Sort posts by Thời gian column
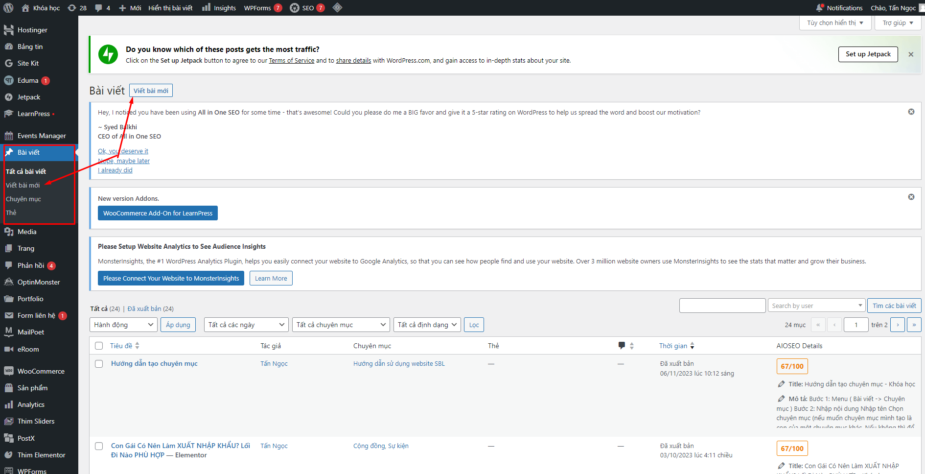The height and width of the screenshot is (474, 925). pyautogui.click(x=676, y=346)
